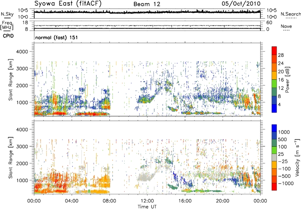This screenshot has height=209, width=301.
Task: Click the '24' label on Power color bar
Action: click(x=281, y=63)
